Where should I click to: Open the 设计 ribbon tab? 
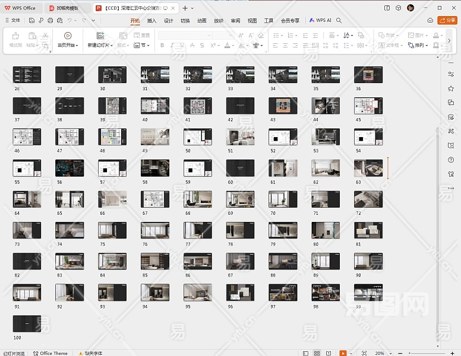[168, 20]
